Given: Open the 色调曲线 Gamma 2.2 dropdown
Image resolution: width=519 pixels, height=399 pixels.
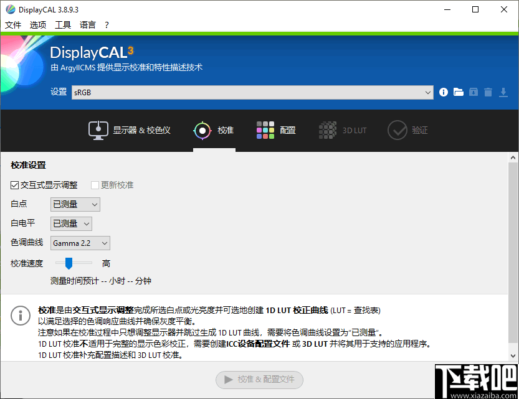Looking at the screenshot, I should [80, 243].
